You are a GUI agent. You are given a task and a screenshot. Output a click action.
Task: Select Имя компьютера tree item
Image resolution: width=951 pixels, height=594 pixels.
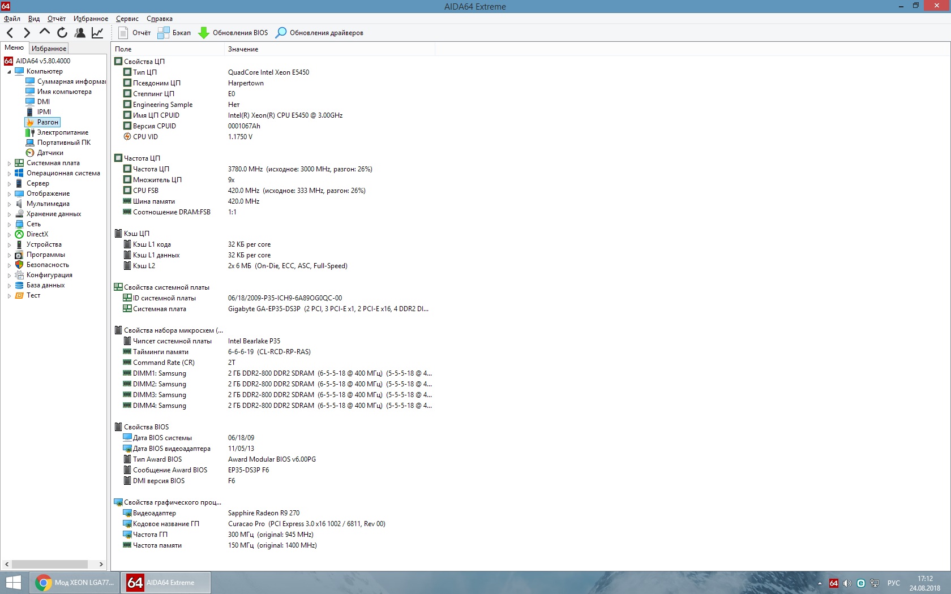click(x=59, y=92)
